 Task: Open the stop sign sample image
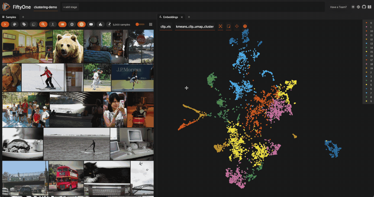(141, 46)
